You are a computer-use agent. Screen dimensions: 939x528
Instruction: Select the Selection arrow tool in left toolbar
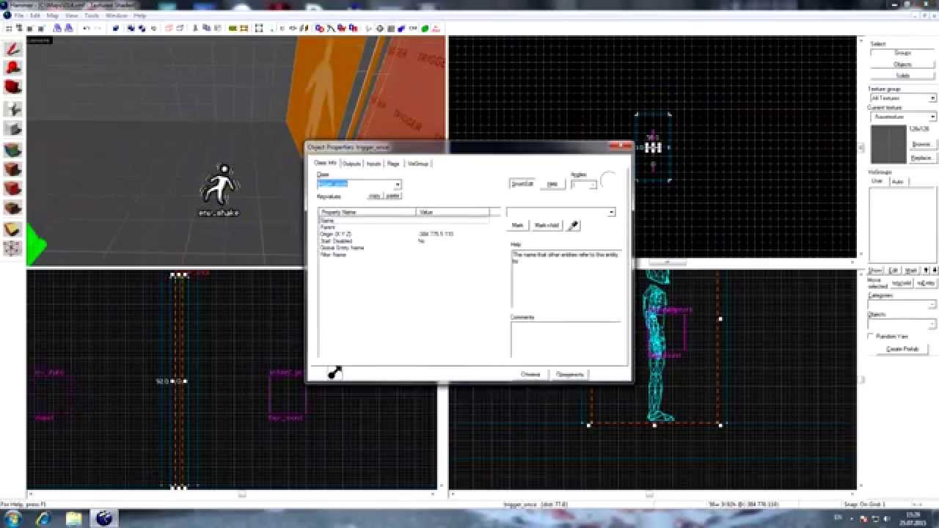[12, 50]
